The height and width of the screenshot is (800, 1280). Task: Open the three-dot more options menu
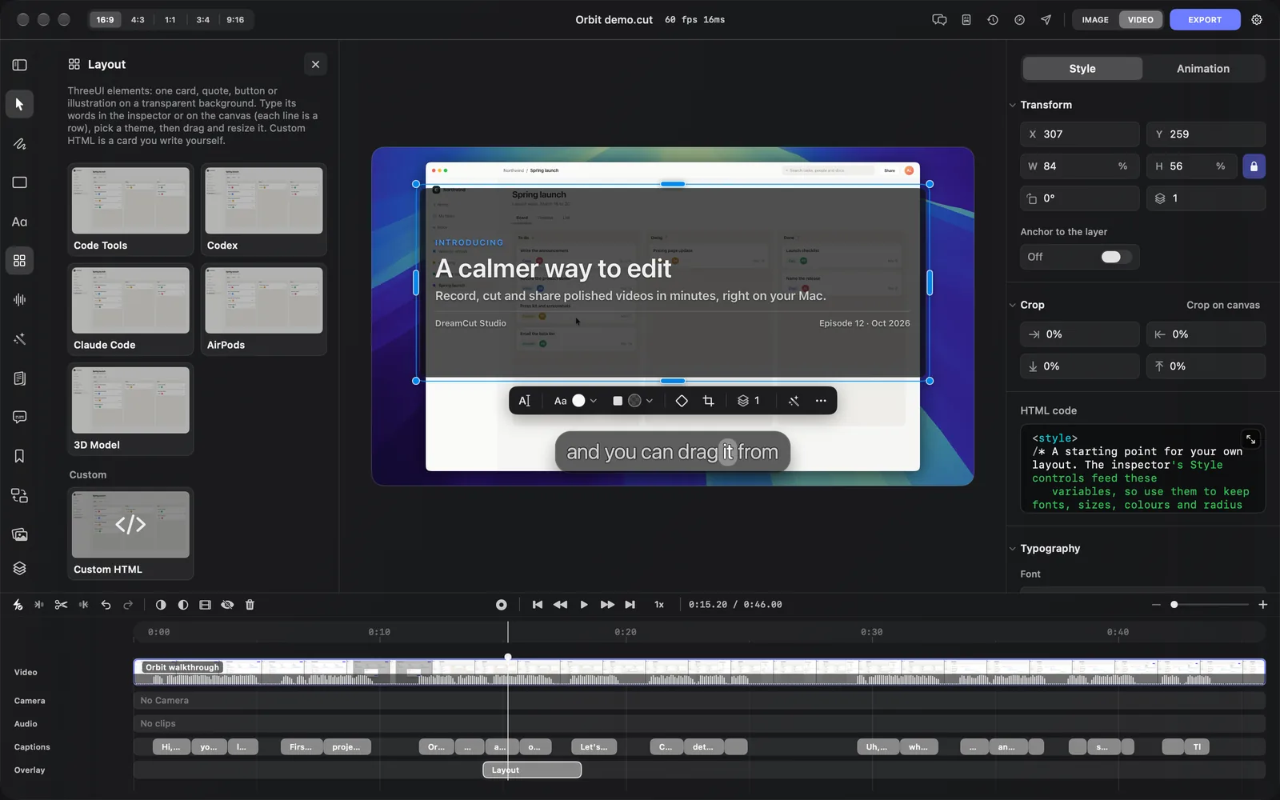821,401
